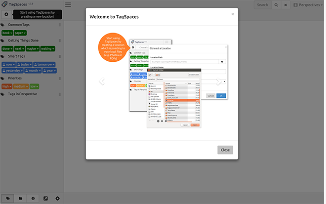
Task: Open Common Tags options menu
Action: (x=60, y=25)
